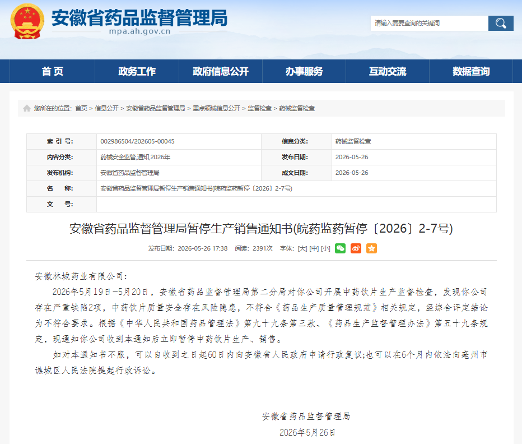Open the 办事服务 navigation tab

coord(304,71)
